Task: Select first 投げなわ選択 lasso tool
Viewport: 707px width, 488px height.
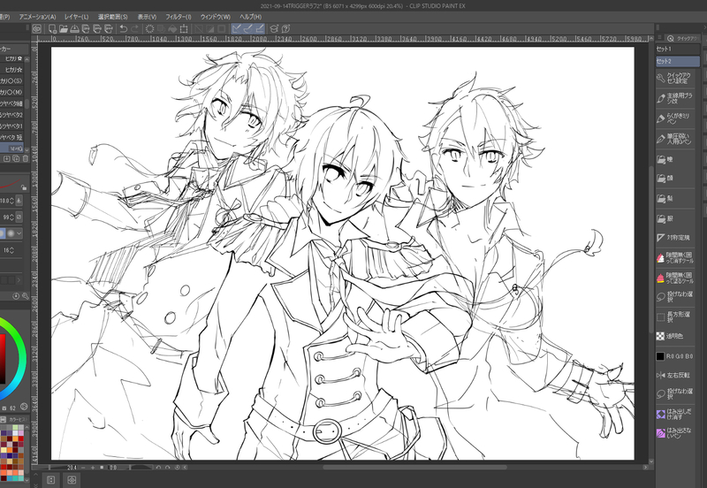Action: [675, 297]
